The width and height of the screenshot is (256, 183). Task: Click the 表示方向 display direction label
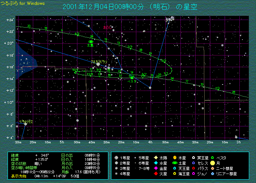coord(19,176)
